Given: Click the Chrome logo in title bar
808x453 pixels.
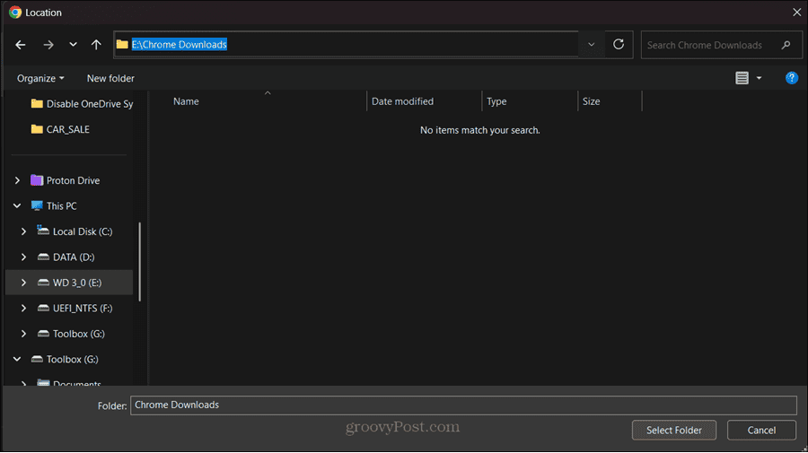Looking at the screenshot, I should (x=15, y=13).
